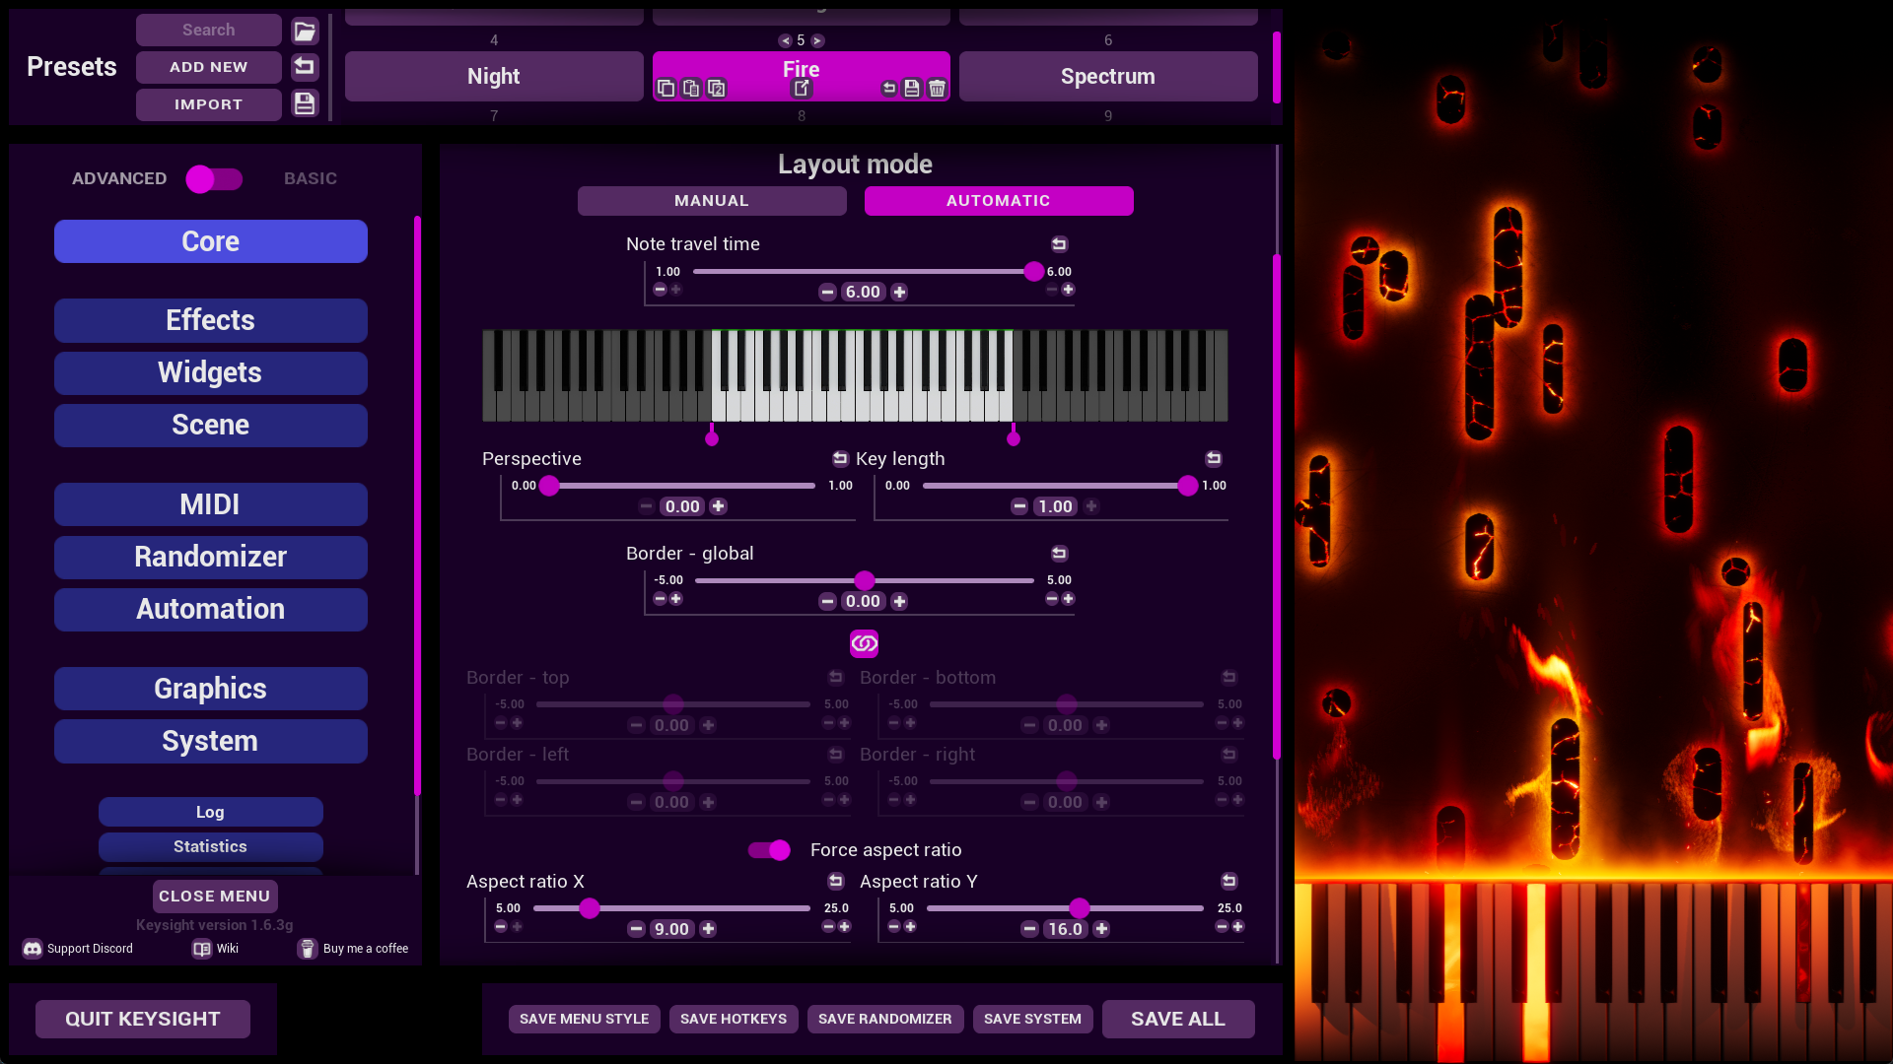1893x1064 pixels.
Task: Increase Note travel time with plus icon
Action: [899, 292]
